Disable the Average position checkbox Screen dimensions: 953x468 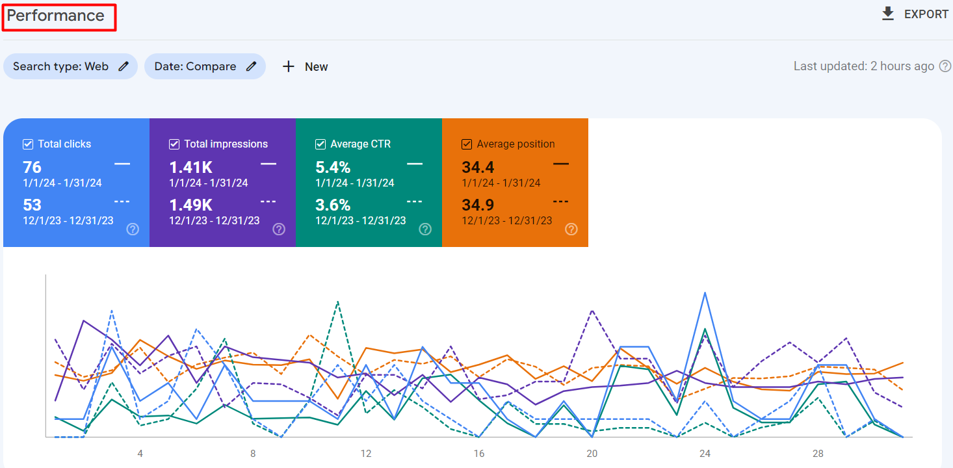pos(467,144)
